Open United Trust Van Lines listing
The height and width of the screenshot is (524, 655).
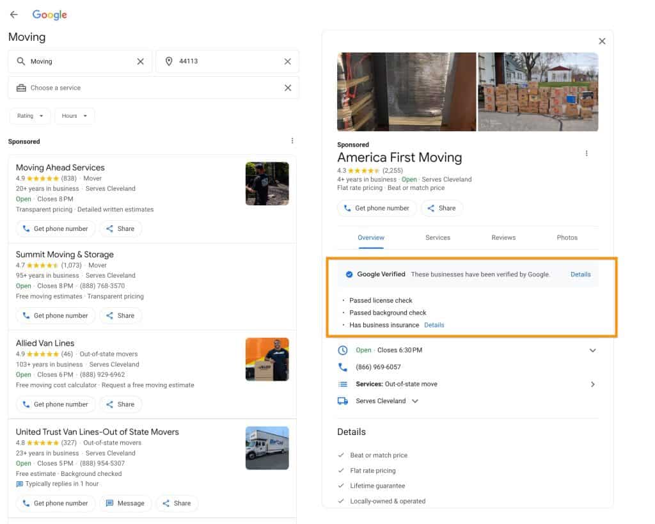(97, 432)
